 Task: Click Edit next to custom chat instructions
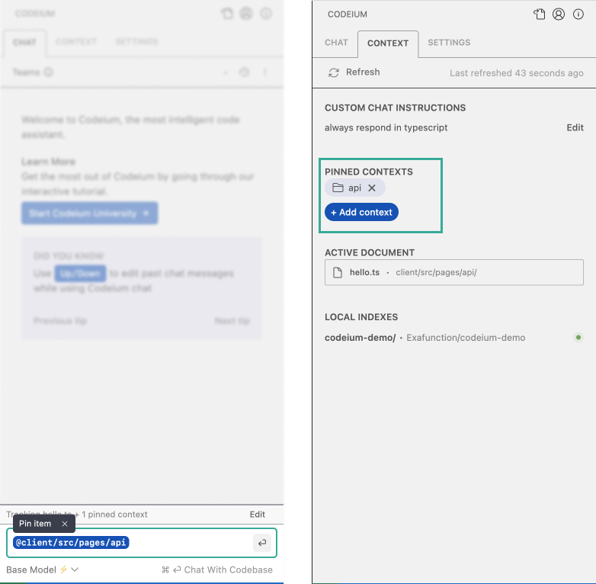coord(575,128)
